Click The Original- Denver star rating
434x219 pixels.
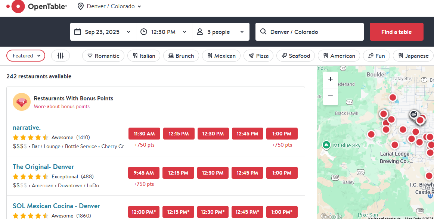click(31, 177)
